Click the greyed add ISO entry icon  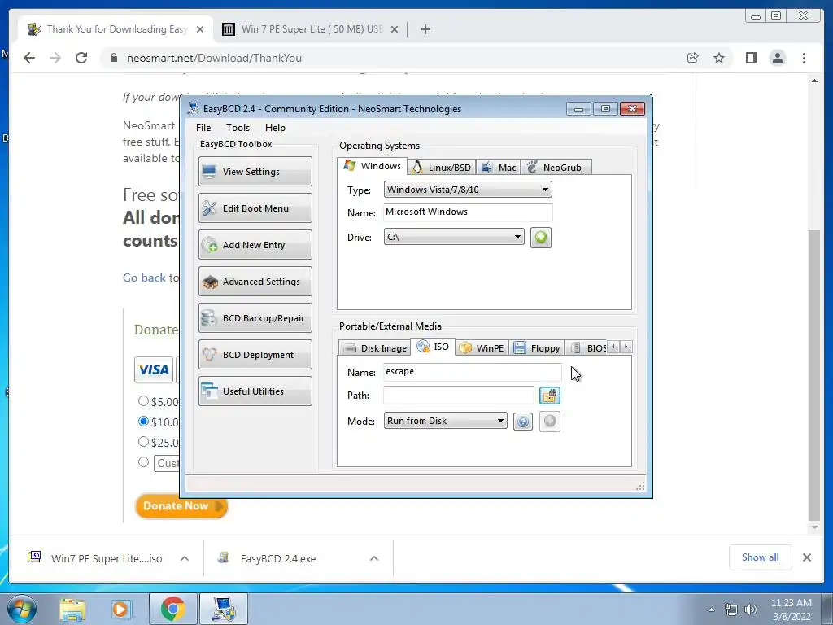click(x=550, y=422)
